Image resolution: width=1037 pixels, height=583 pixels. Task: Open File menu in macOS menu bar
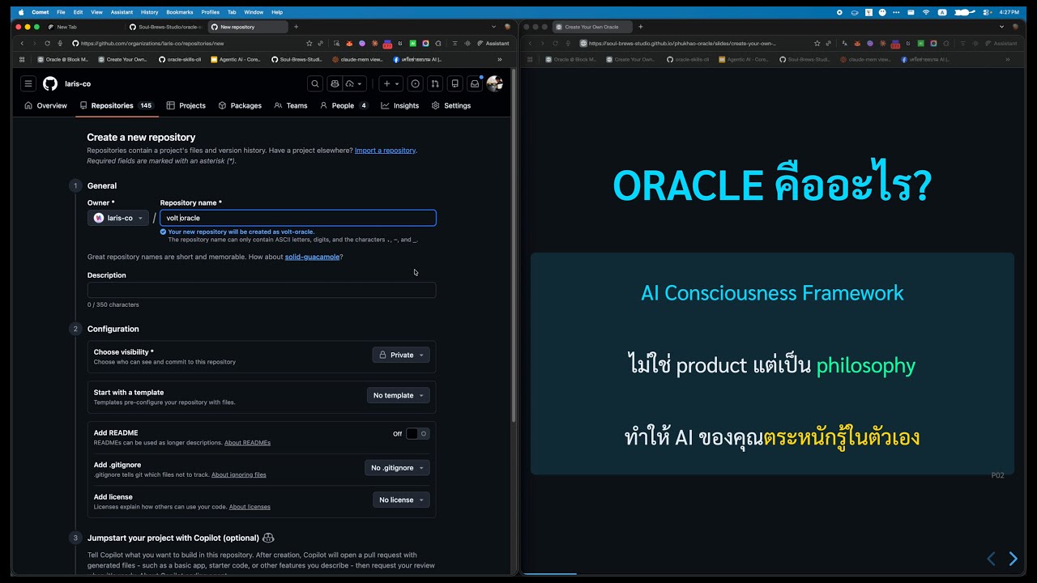pos(61,12)
